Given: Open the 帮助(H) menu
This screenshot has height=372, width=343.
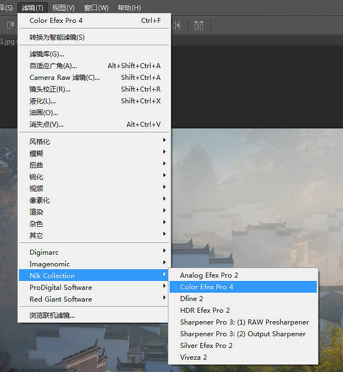Looking at the screenshot, I should click(x=129, y=8).
